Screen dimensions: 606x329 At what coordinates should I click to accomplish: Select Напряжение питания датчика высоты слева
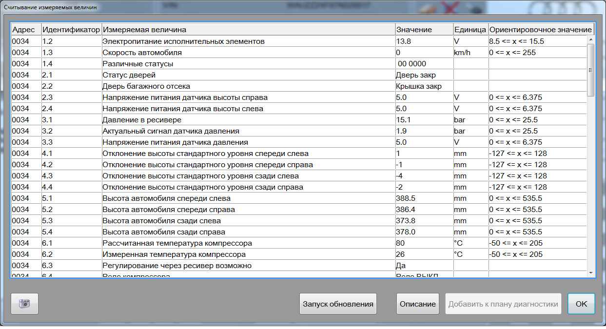(x=298, y=109)
